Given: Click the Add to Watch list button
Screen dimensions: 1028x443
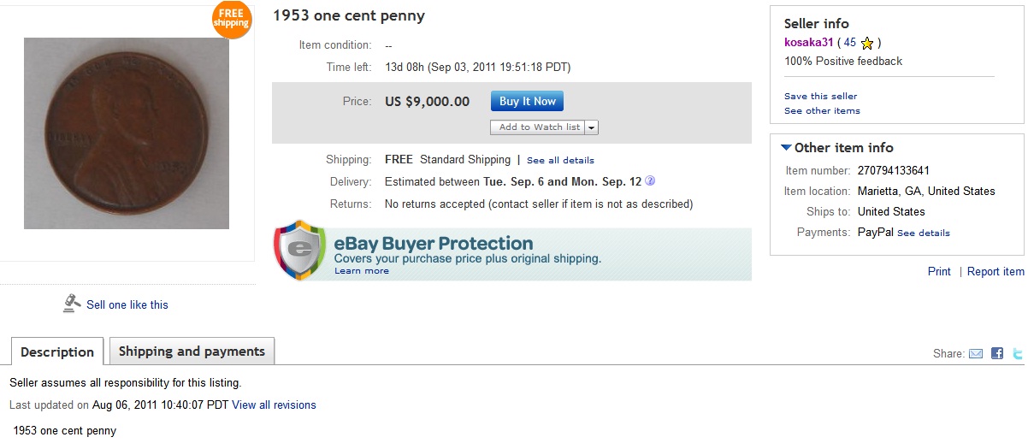Looking at the screenshot, I should click(539, 127).
